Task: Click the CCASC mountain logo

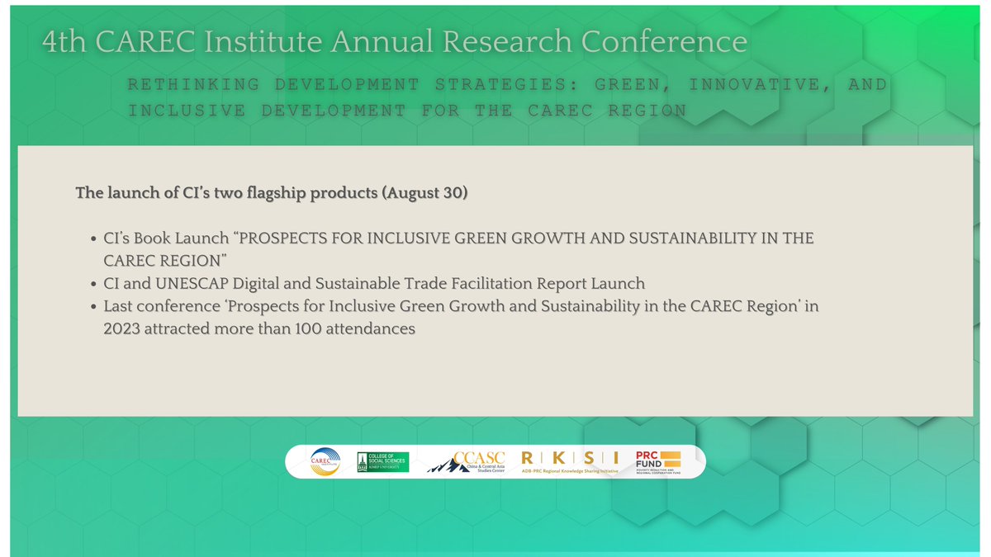Action: pos(467,461)
